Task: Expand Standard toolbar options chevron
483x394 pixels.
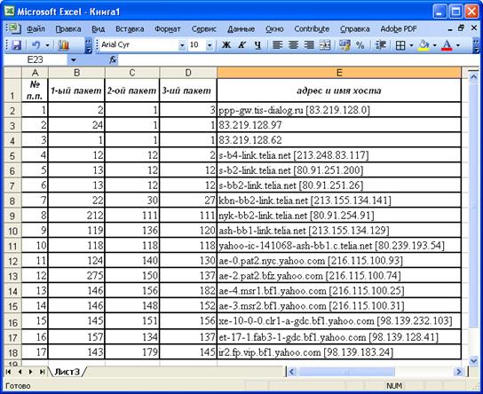Action: 89,45
